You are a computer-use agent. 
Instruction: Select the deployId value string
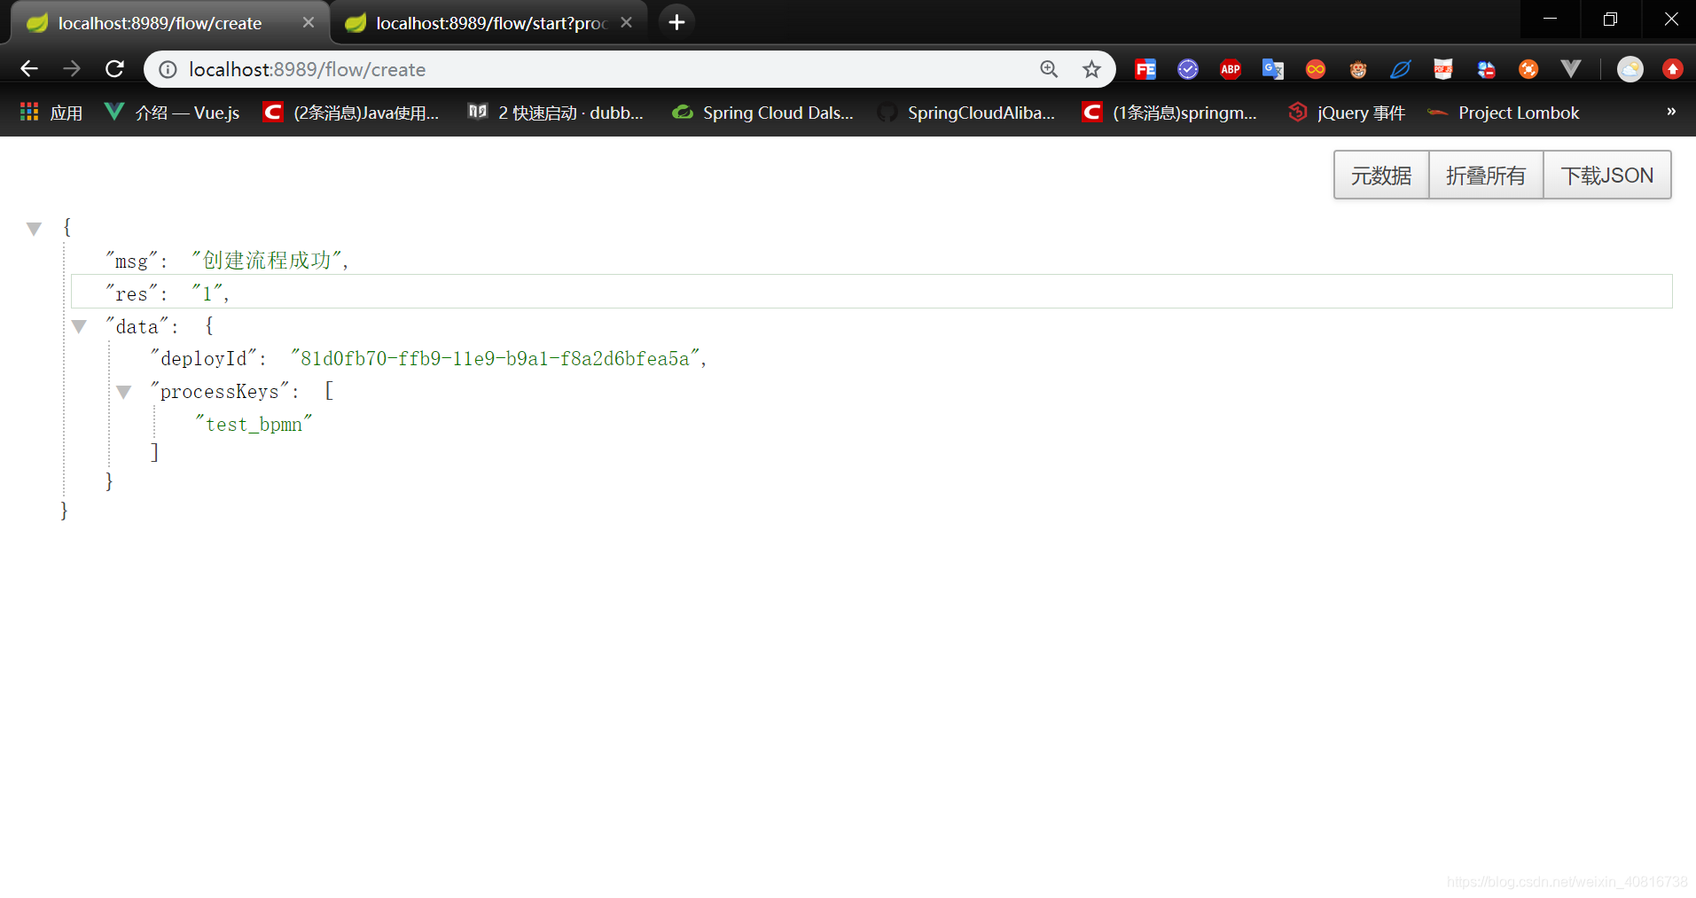(495, 358)
